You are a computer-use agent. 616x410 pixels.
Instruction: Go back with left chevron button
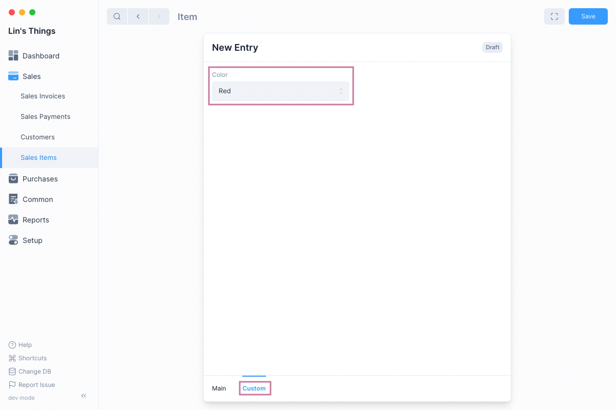point(138,16)
